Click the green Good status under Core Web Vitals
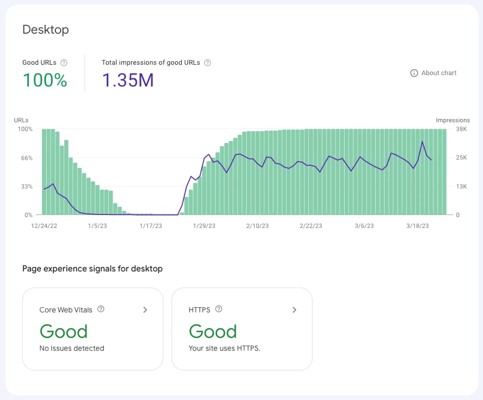Screen dimensions: 483x400 pos(63,331)
